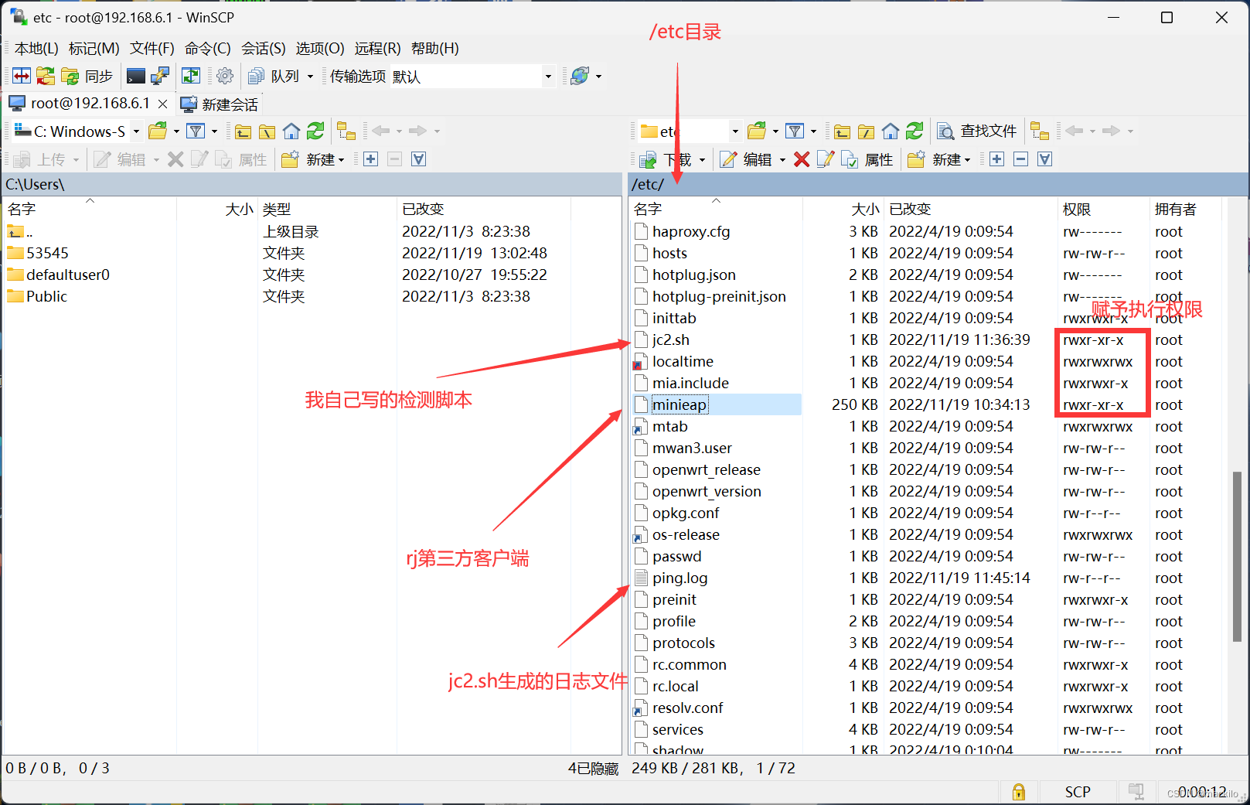
Task: Select the local Public folder
Action: 46,296
